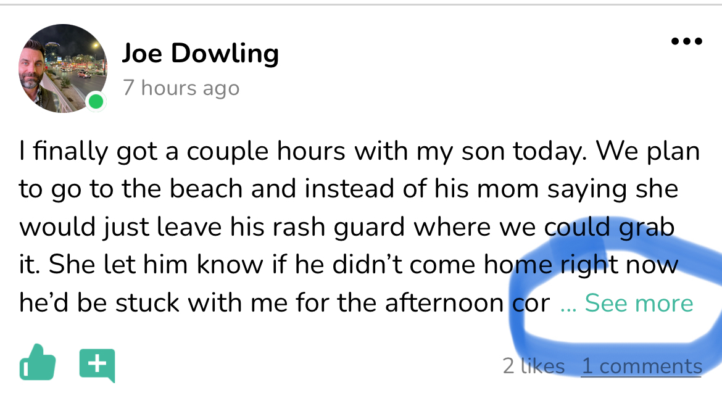This screenshot has height=401, width=722.
Task: Click the truncation ellipsis before See more
Action: 568,305
